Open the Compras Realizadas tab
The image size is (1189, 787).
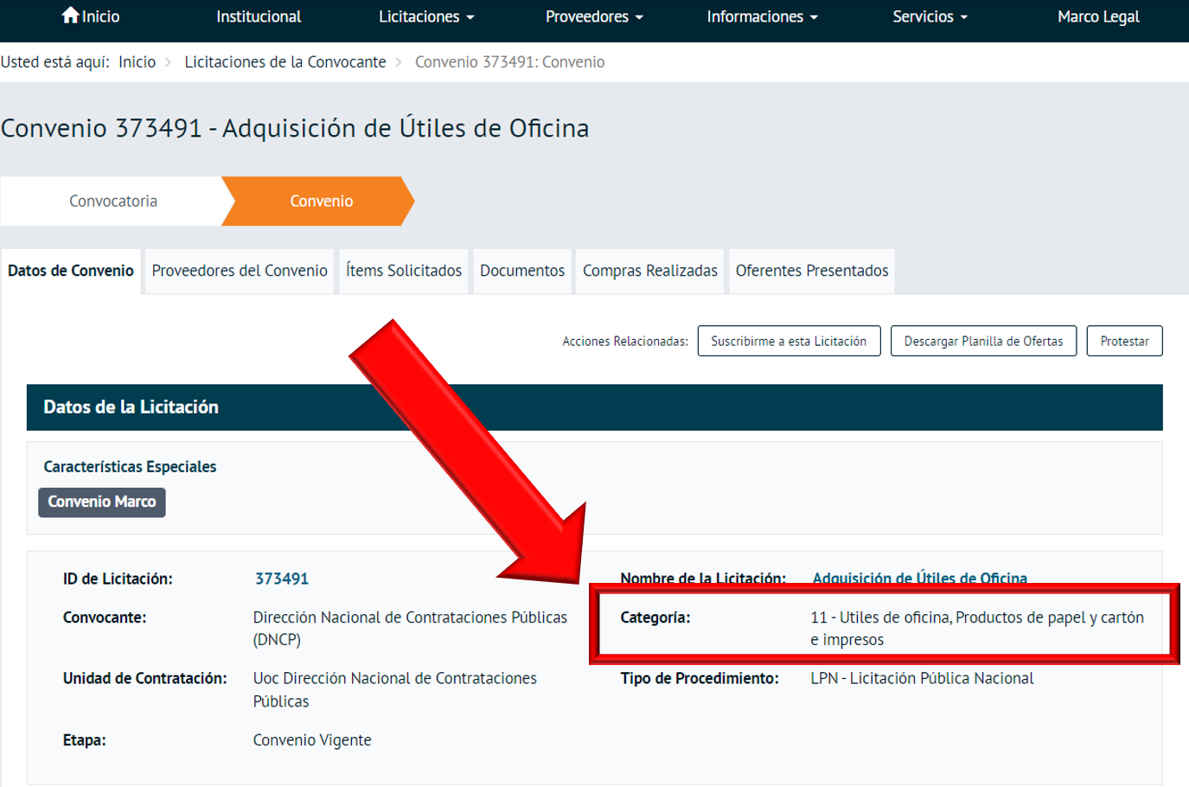coord(650,271)
